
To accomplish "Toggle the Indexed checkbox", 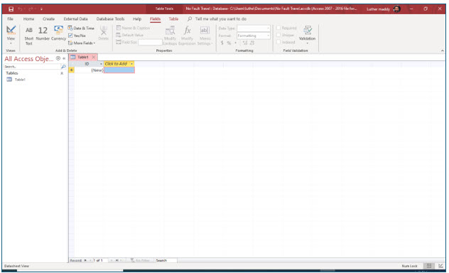I will (x=278, y=42).
